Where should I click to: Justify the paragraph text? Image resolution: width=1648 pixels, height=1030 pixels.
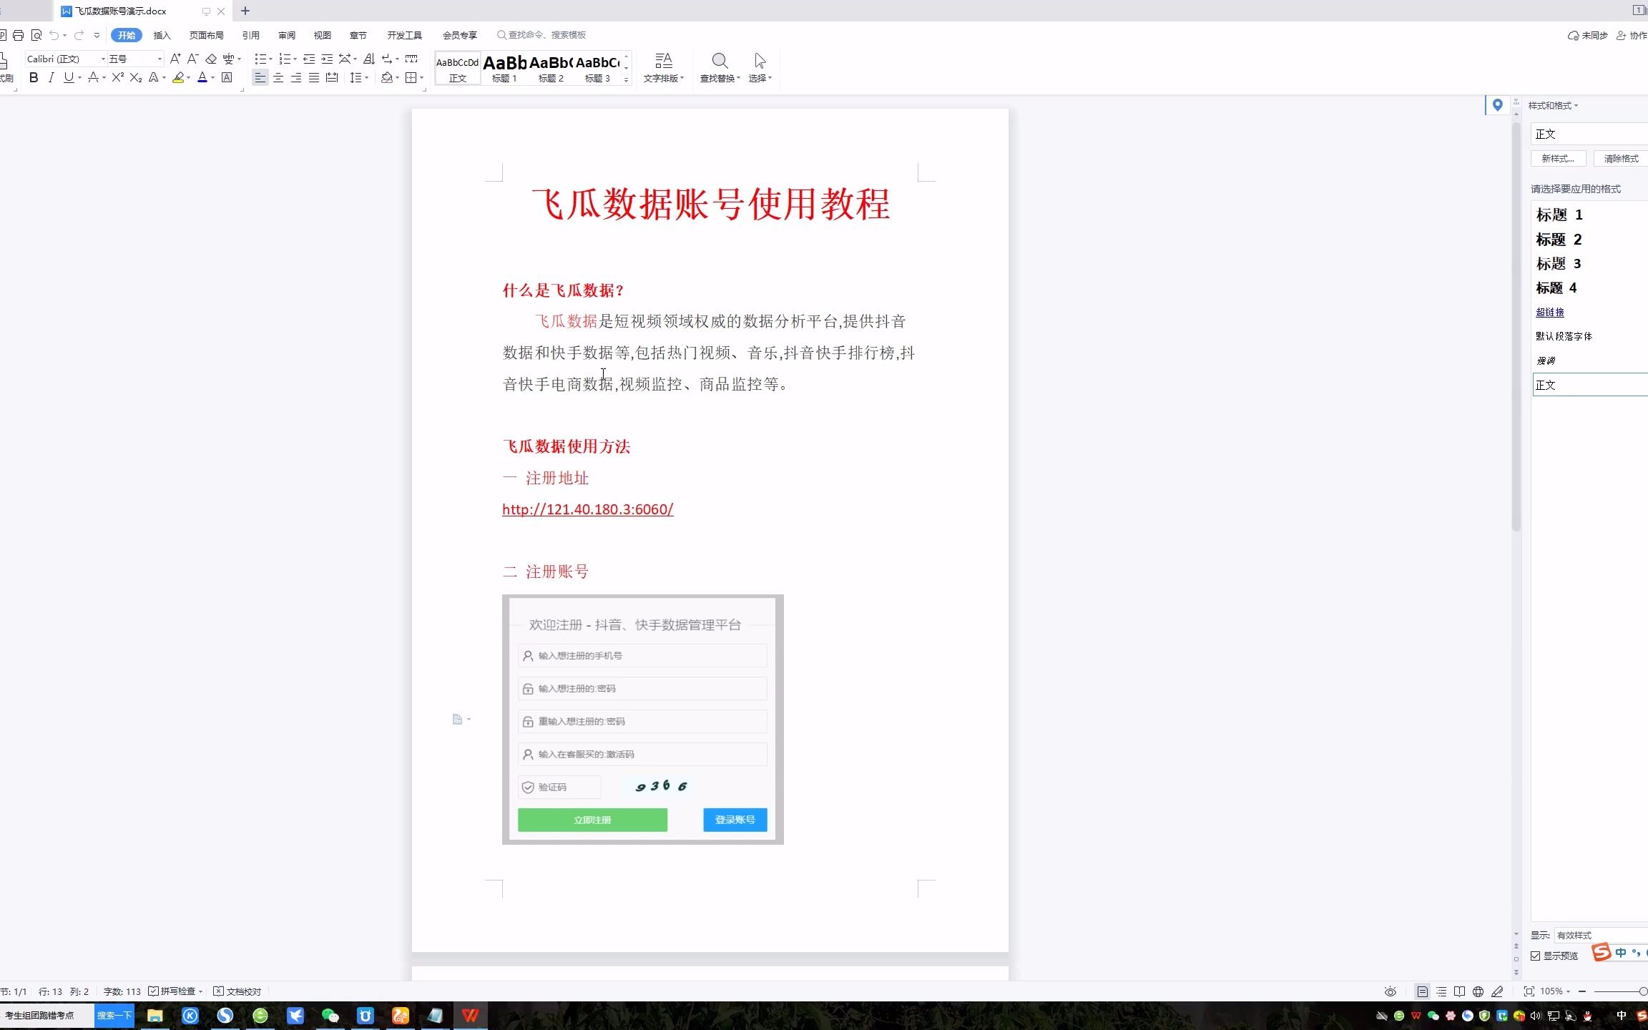point(314,77)
